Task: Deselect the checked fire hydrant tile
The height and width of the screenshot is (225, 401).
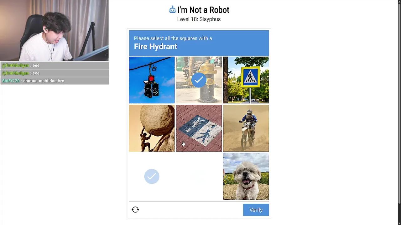Action: tap(199, 80)
